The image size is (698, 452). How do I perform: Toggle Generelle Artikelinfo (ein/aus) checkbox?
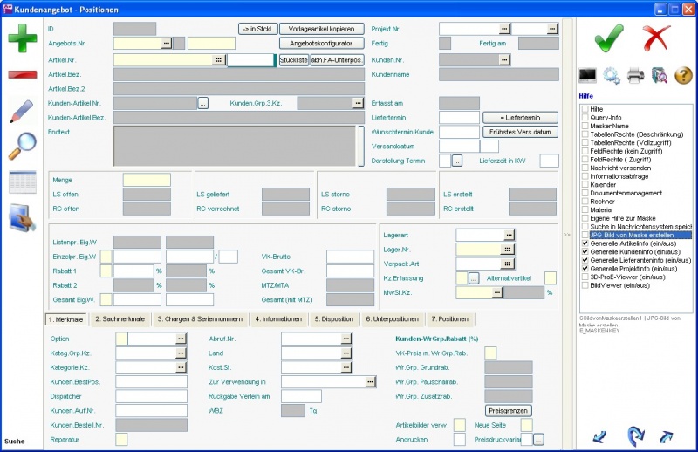tap(585, 243)
